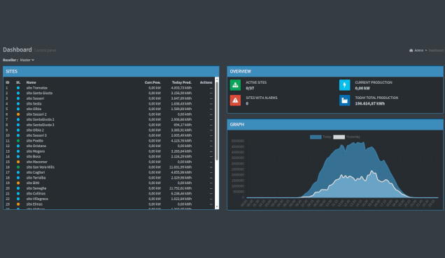
Task: Open the Admin breadcrumb link
Action: pos(418,50)
